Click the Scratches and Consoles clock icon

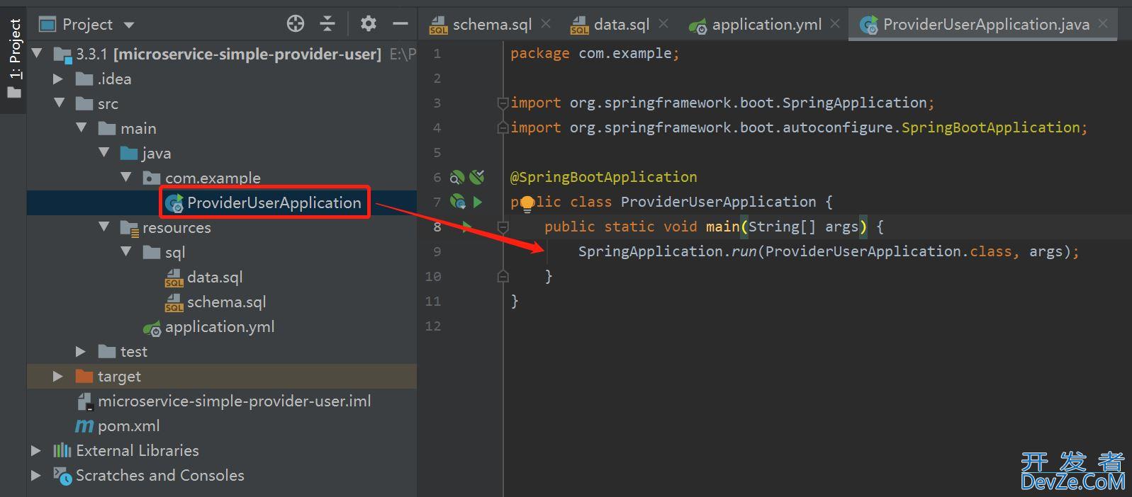tap(62, 476)
